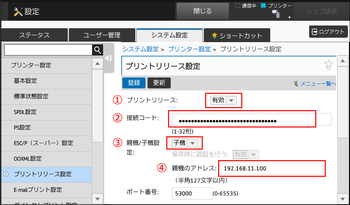
Task: Open PS設定 in the sidebar
Action: click(x=47, y=128)
